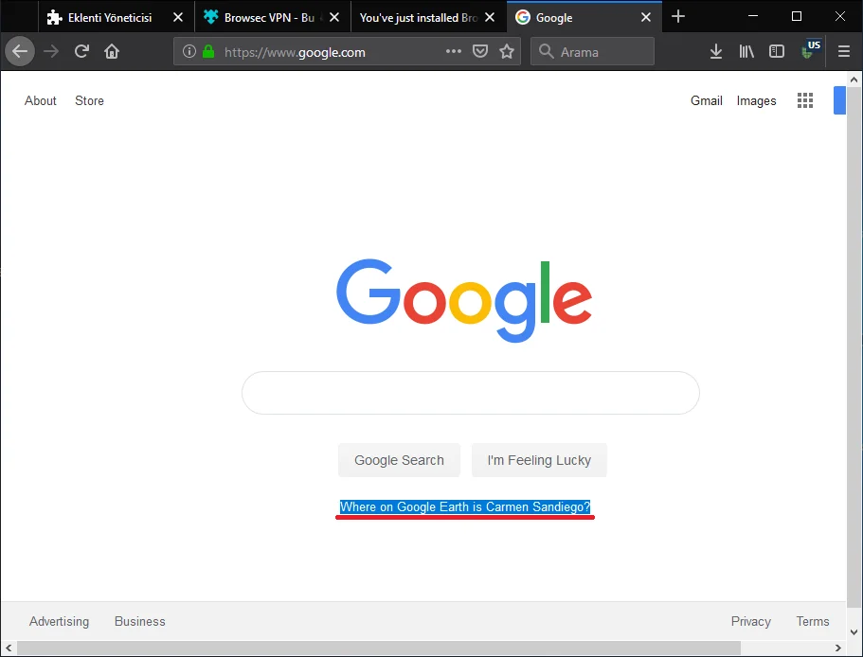The width and height of the screenshot is (863, 657).
Task: Show site information for google.com
Action: tap(189, 52)
